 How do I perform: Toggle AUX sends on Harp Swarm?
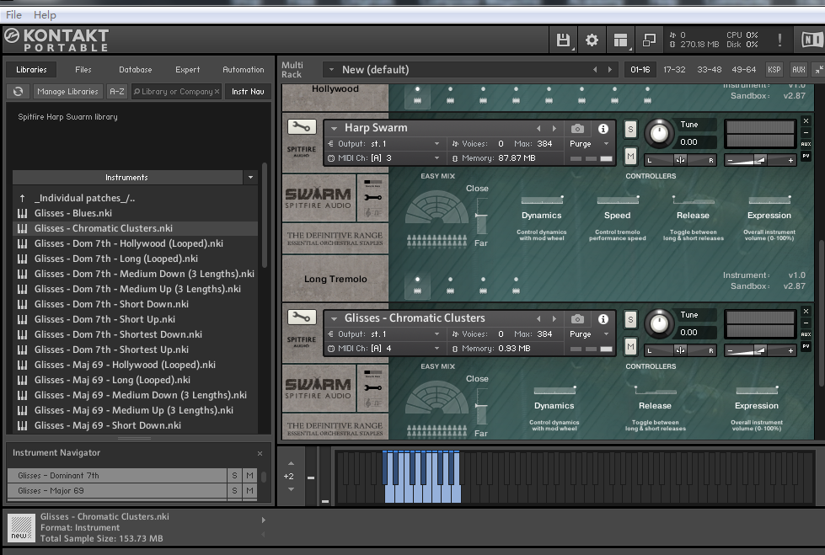click(x=806, y=144)
